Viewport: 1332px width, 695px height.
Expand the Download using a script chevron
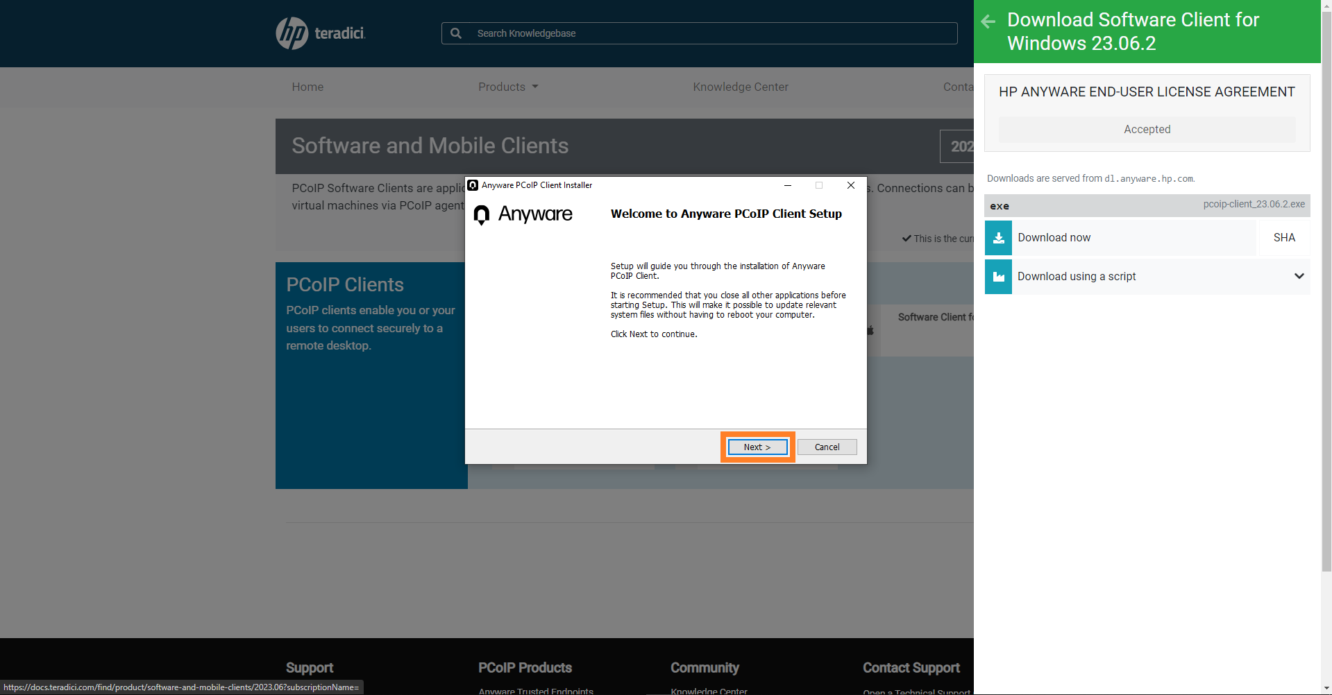tap(1299, 276)
